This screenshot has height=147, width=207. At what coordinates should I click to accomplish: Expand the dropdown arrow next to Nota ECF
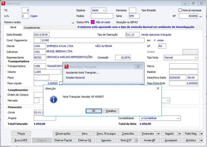coord(137,140)
